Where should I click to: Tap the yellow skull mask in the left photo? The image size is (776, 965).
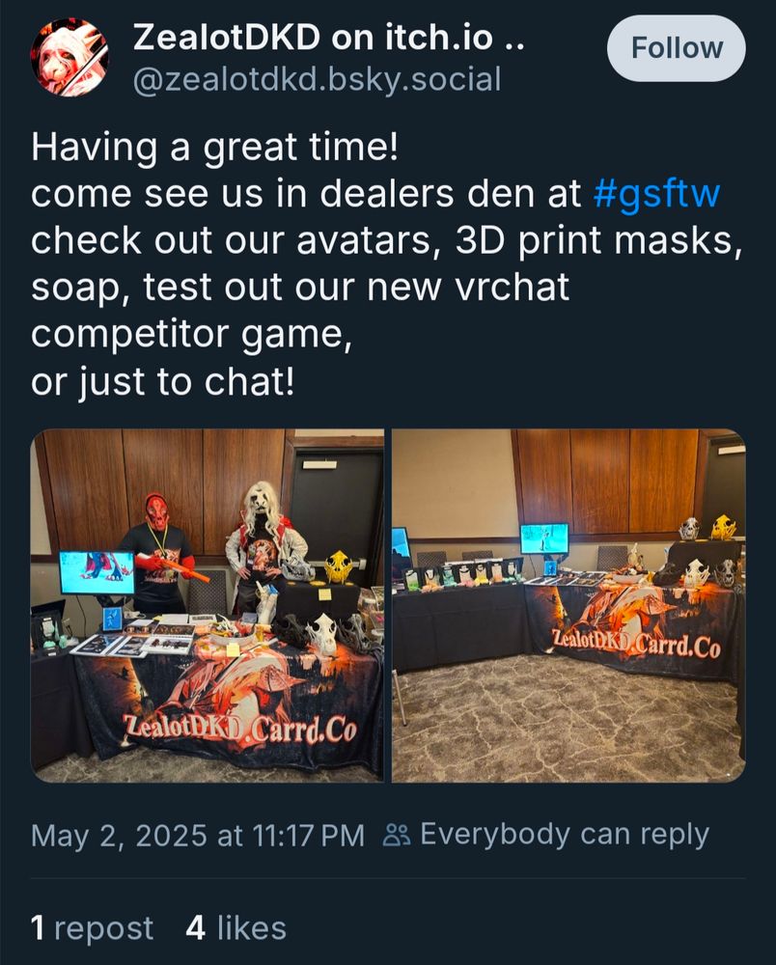point(339,566)
